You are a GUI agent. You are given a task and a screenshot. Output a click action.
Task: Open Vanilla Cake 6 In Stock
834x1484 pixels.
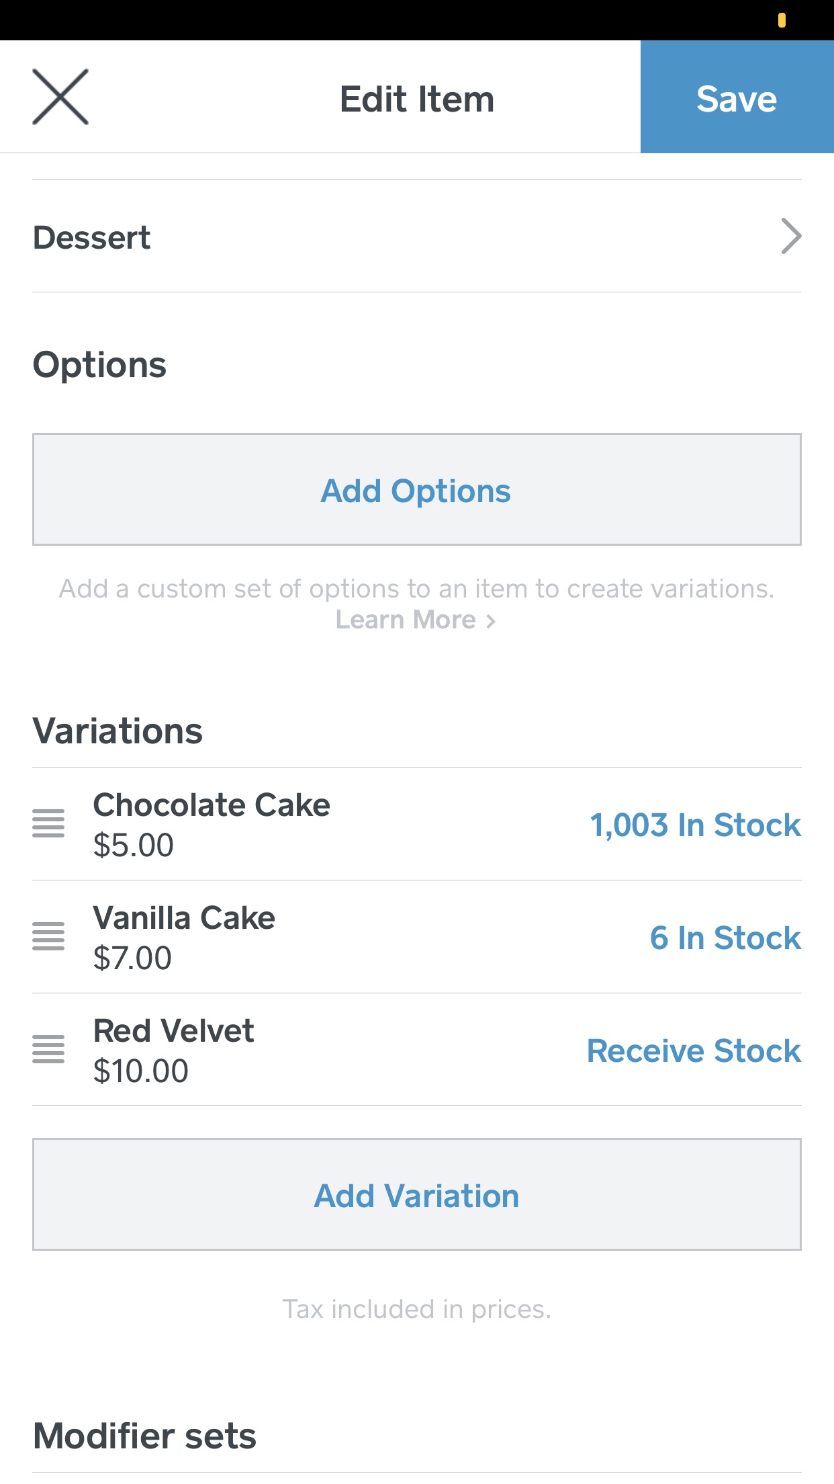tap(725, 938)
